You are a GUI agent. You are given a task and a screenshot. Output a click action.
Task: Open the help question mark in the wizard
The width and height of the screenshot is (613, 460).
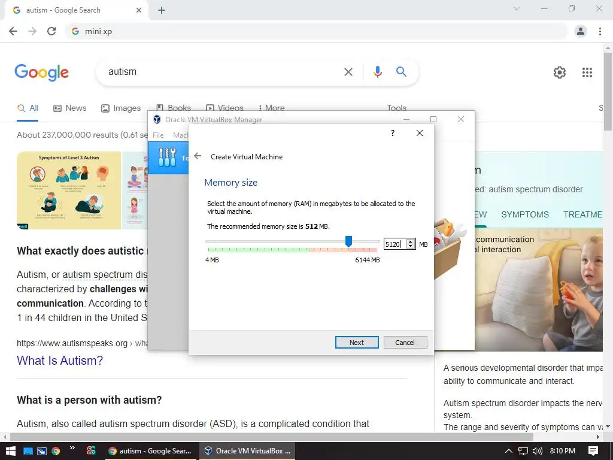[393, 133]
